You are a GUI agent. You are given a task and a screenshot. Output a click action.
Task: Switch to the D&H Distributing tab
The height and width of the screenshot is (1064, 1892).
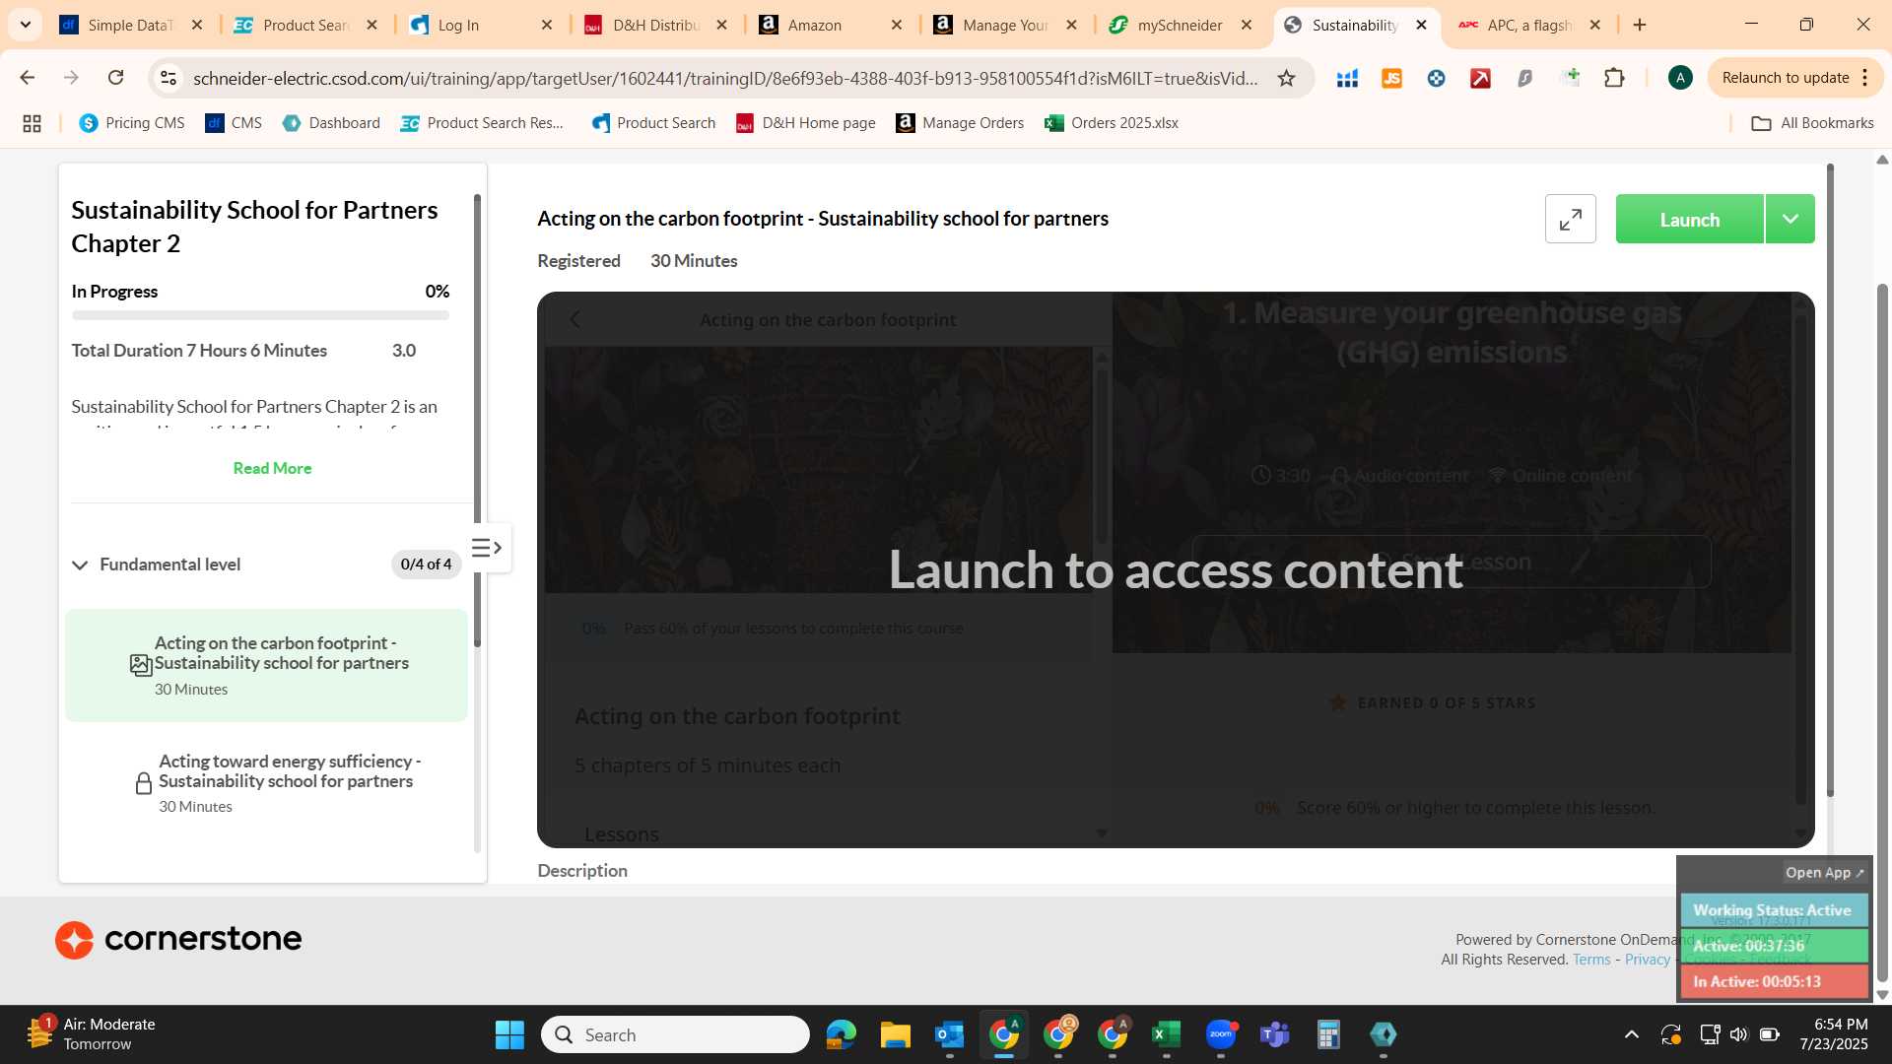[x=654, y=25]
